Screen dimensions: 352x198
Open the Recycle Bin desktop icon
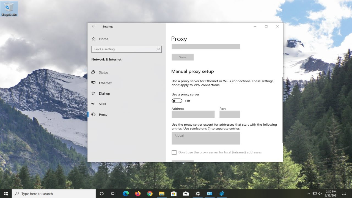point(9,9)
